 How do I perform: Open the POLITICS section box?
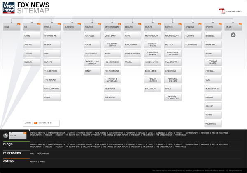92,27
